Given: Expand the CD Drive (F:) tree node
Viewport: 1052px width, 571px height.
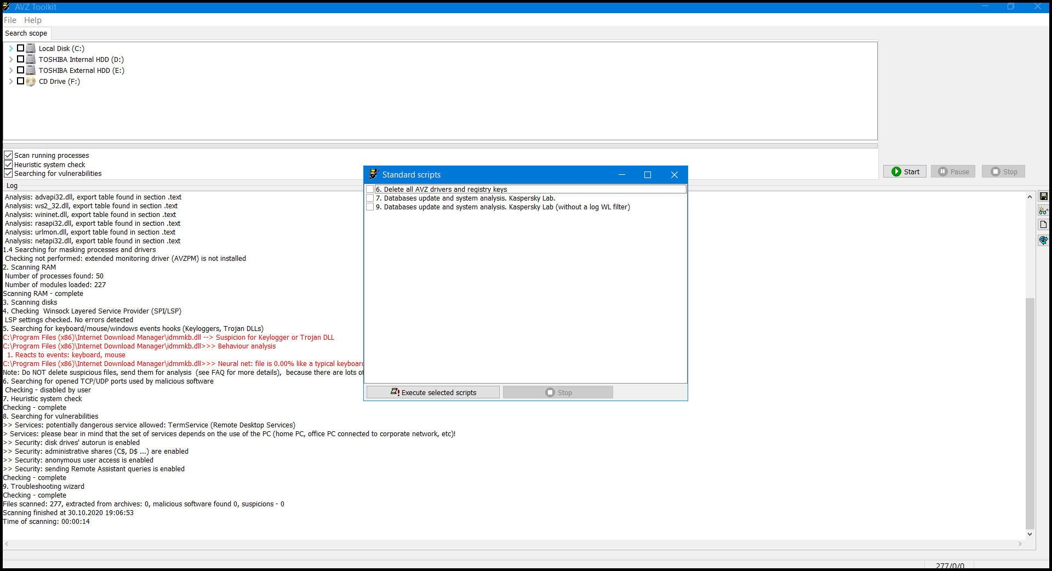Looking at the screenshot, I should tap(10, 81).
